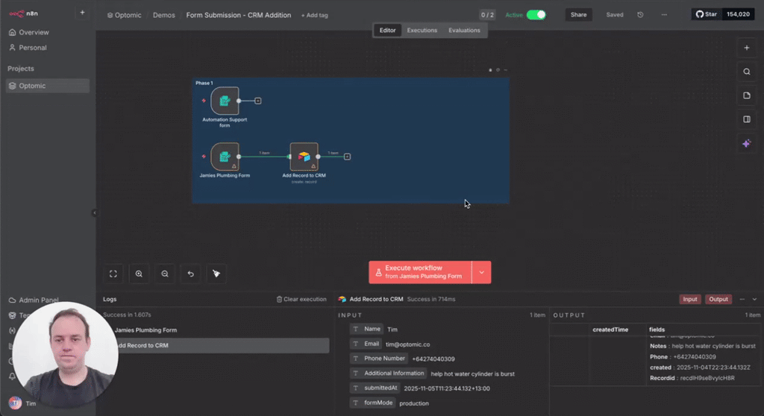Select the Jamies Plumbing Form node

[225, 157]
